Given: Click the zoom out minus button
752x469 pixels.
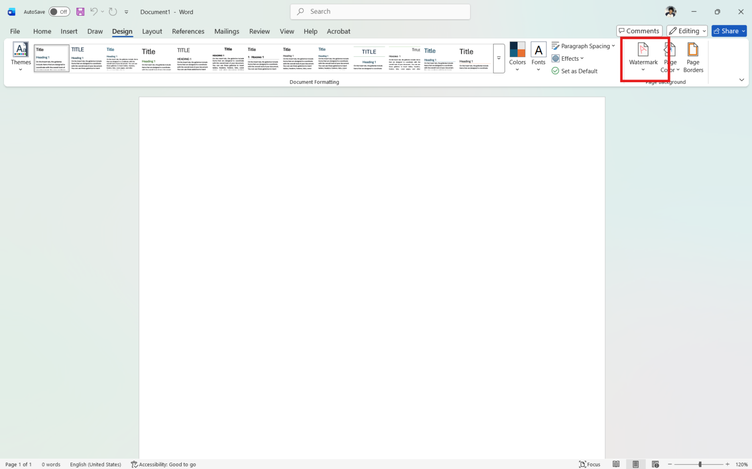Looking at the screenshot, I should [x=670, y=464].
